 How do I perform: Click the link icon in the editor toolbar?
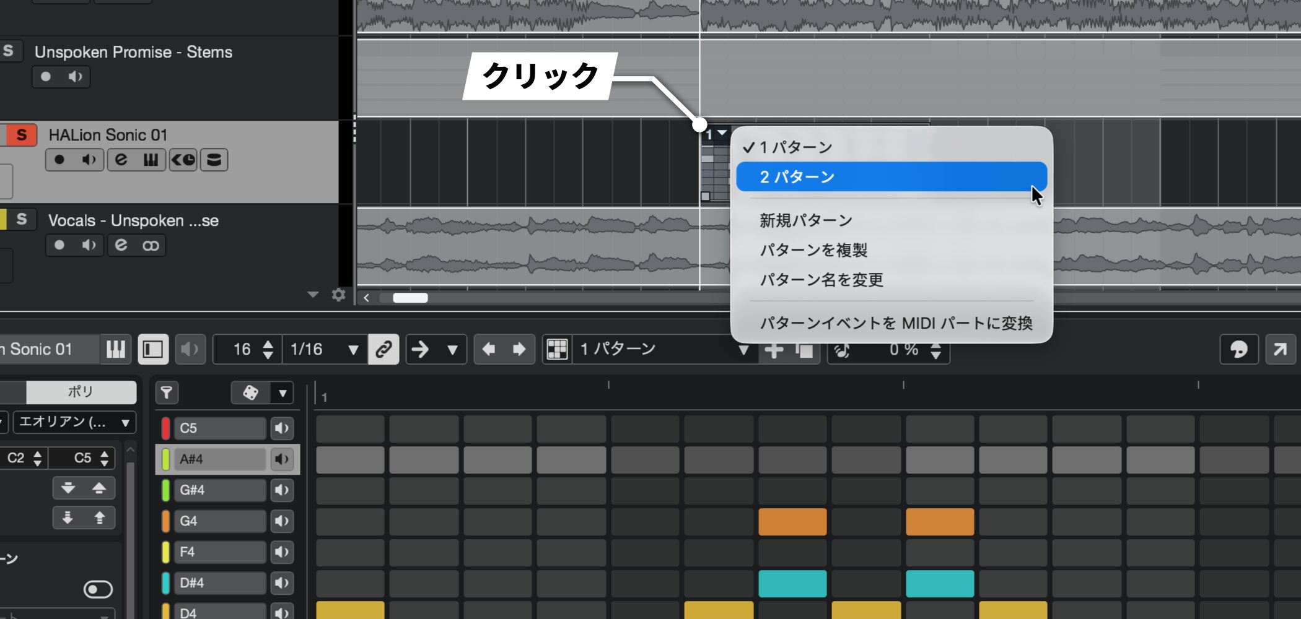pos(383,349)
